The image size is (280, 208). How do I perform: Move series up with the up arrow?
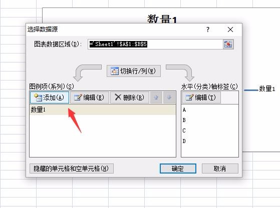[x=156, y=97]
